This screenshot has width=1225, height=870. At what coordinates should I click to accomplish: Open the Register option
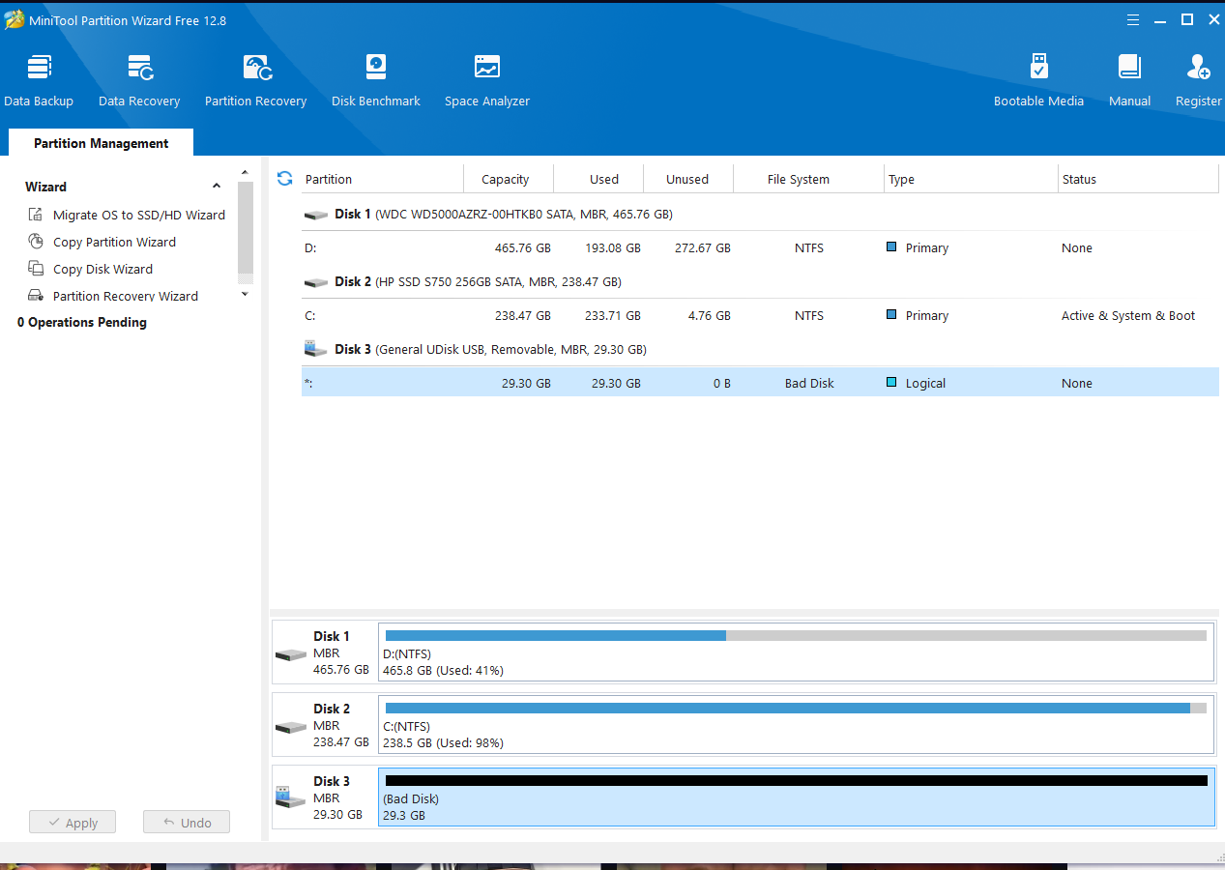click(1199, 80)
